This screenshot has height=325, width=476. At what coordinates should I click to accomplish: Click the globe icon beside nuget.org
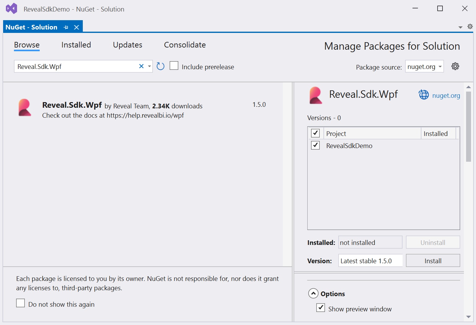(x=424, y=95)
